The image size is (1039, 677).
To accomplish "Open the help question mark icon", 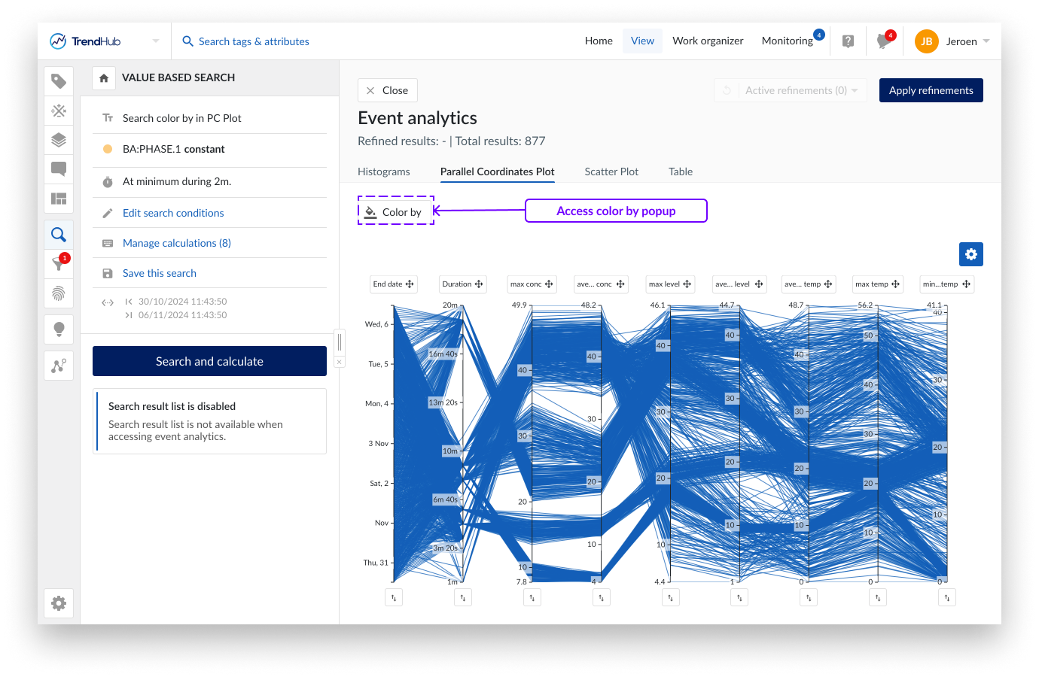I will click(848, 41).
